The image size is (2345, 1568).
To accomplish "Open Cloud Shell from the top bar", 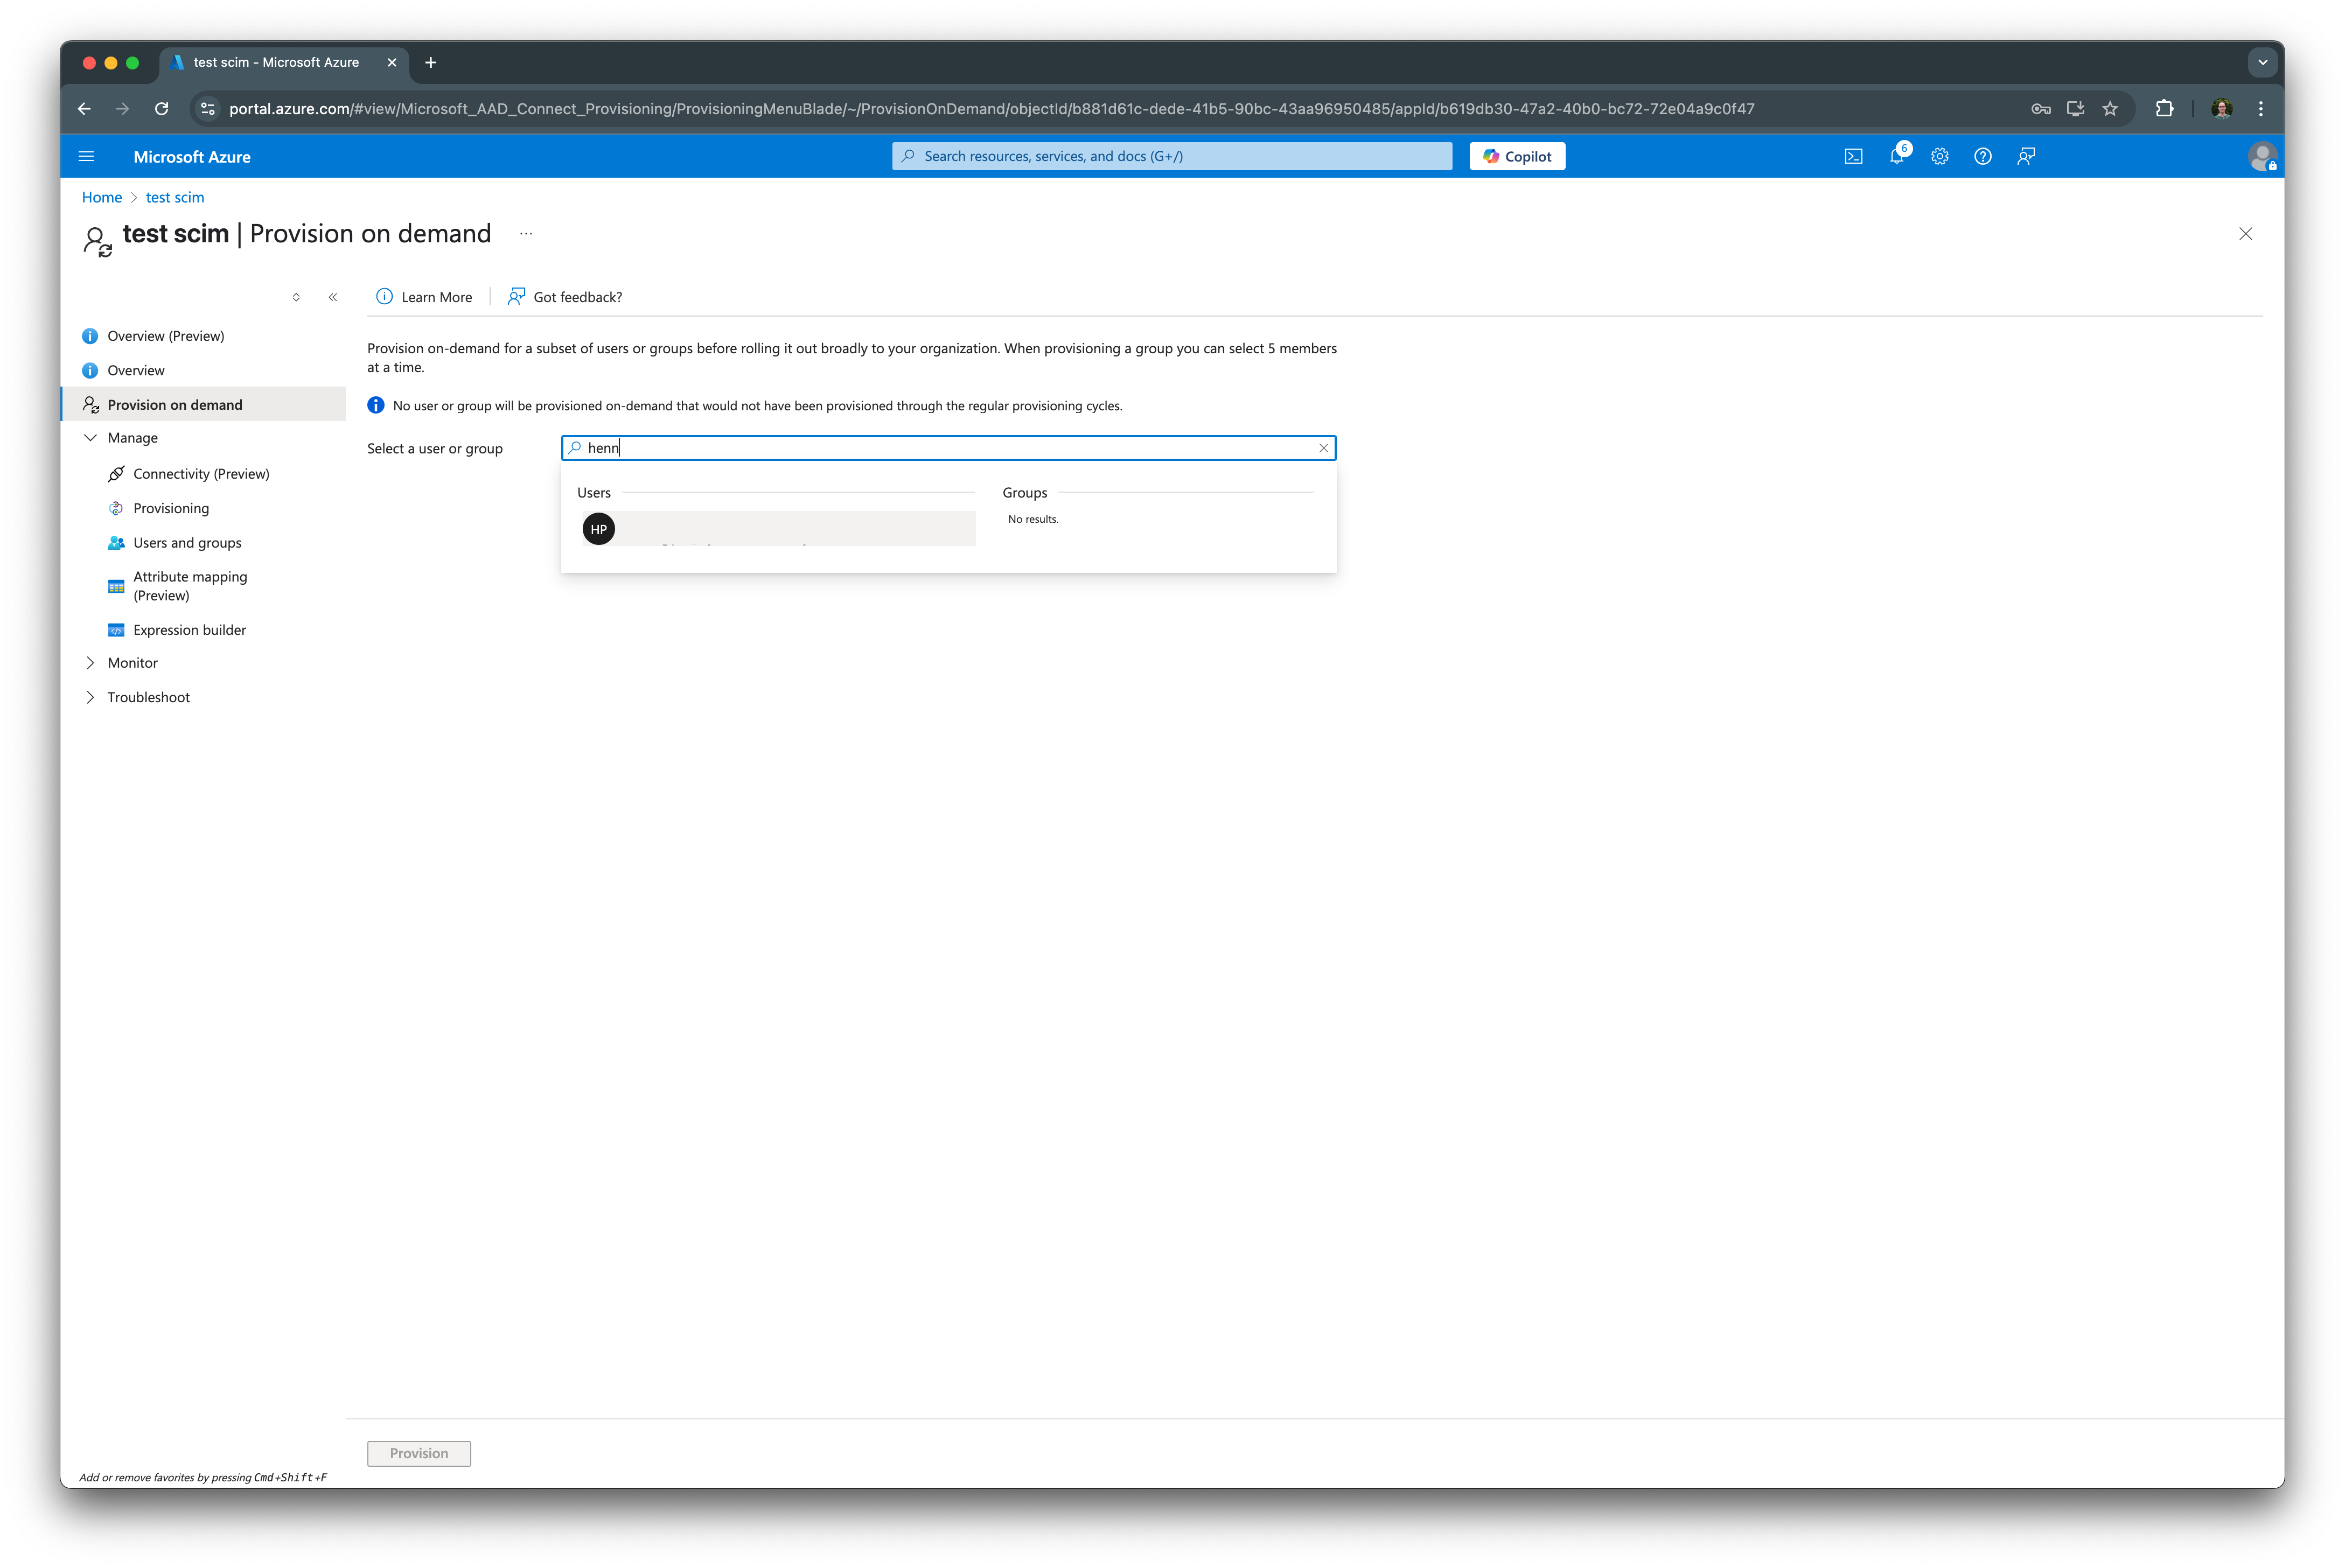I will (x=1854, y=156).
